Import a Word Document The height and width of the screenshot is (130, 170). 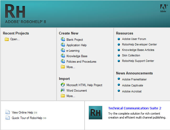(x=76, y=91)
